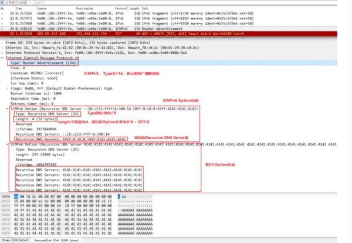Sort packets by the Time column header
Image resolution: width=352 pixels, height=243 pixels.
coord(19,9)
